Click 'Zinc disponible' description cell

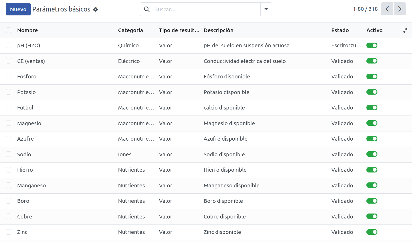tap(222, 232)
